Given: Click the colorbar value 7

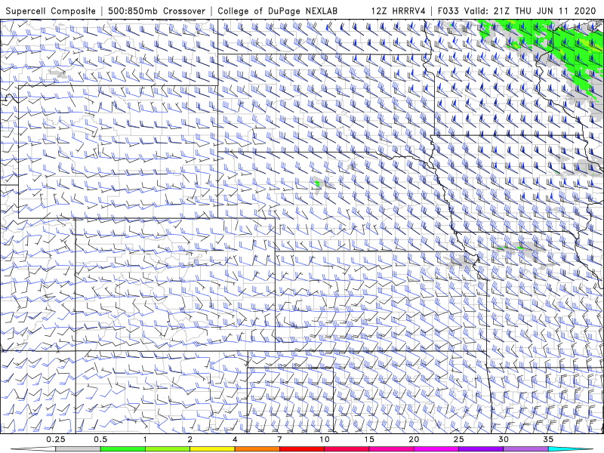Looking at the screenshot, I should click(x=279, y=439).
